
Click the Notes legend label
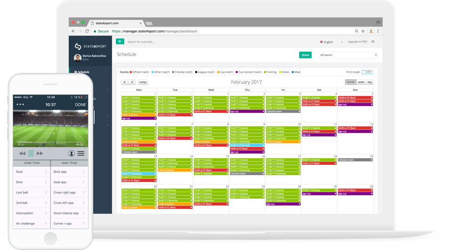tap(286, 72)
